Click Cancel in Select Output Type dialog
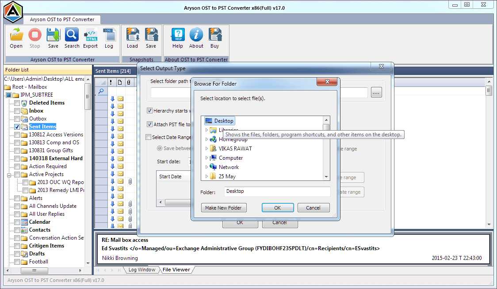The width and height of the screenshot is (497, 289). click(x=279, y=224)
